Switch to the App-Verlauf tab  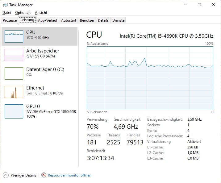coord(48,20)
